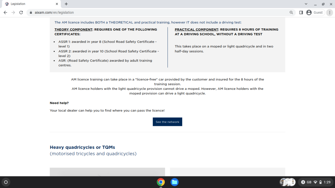This screenshot has width=335, height=188.
Task: Click the Need help? text
Action: 59,103
